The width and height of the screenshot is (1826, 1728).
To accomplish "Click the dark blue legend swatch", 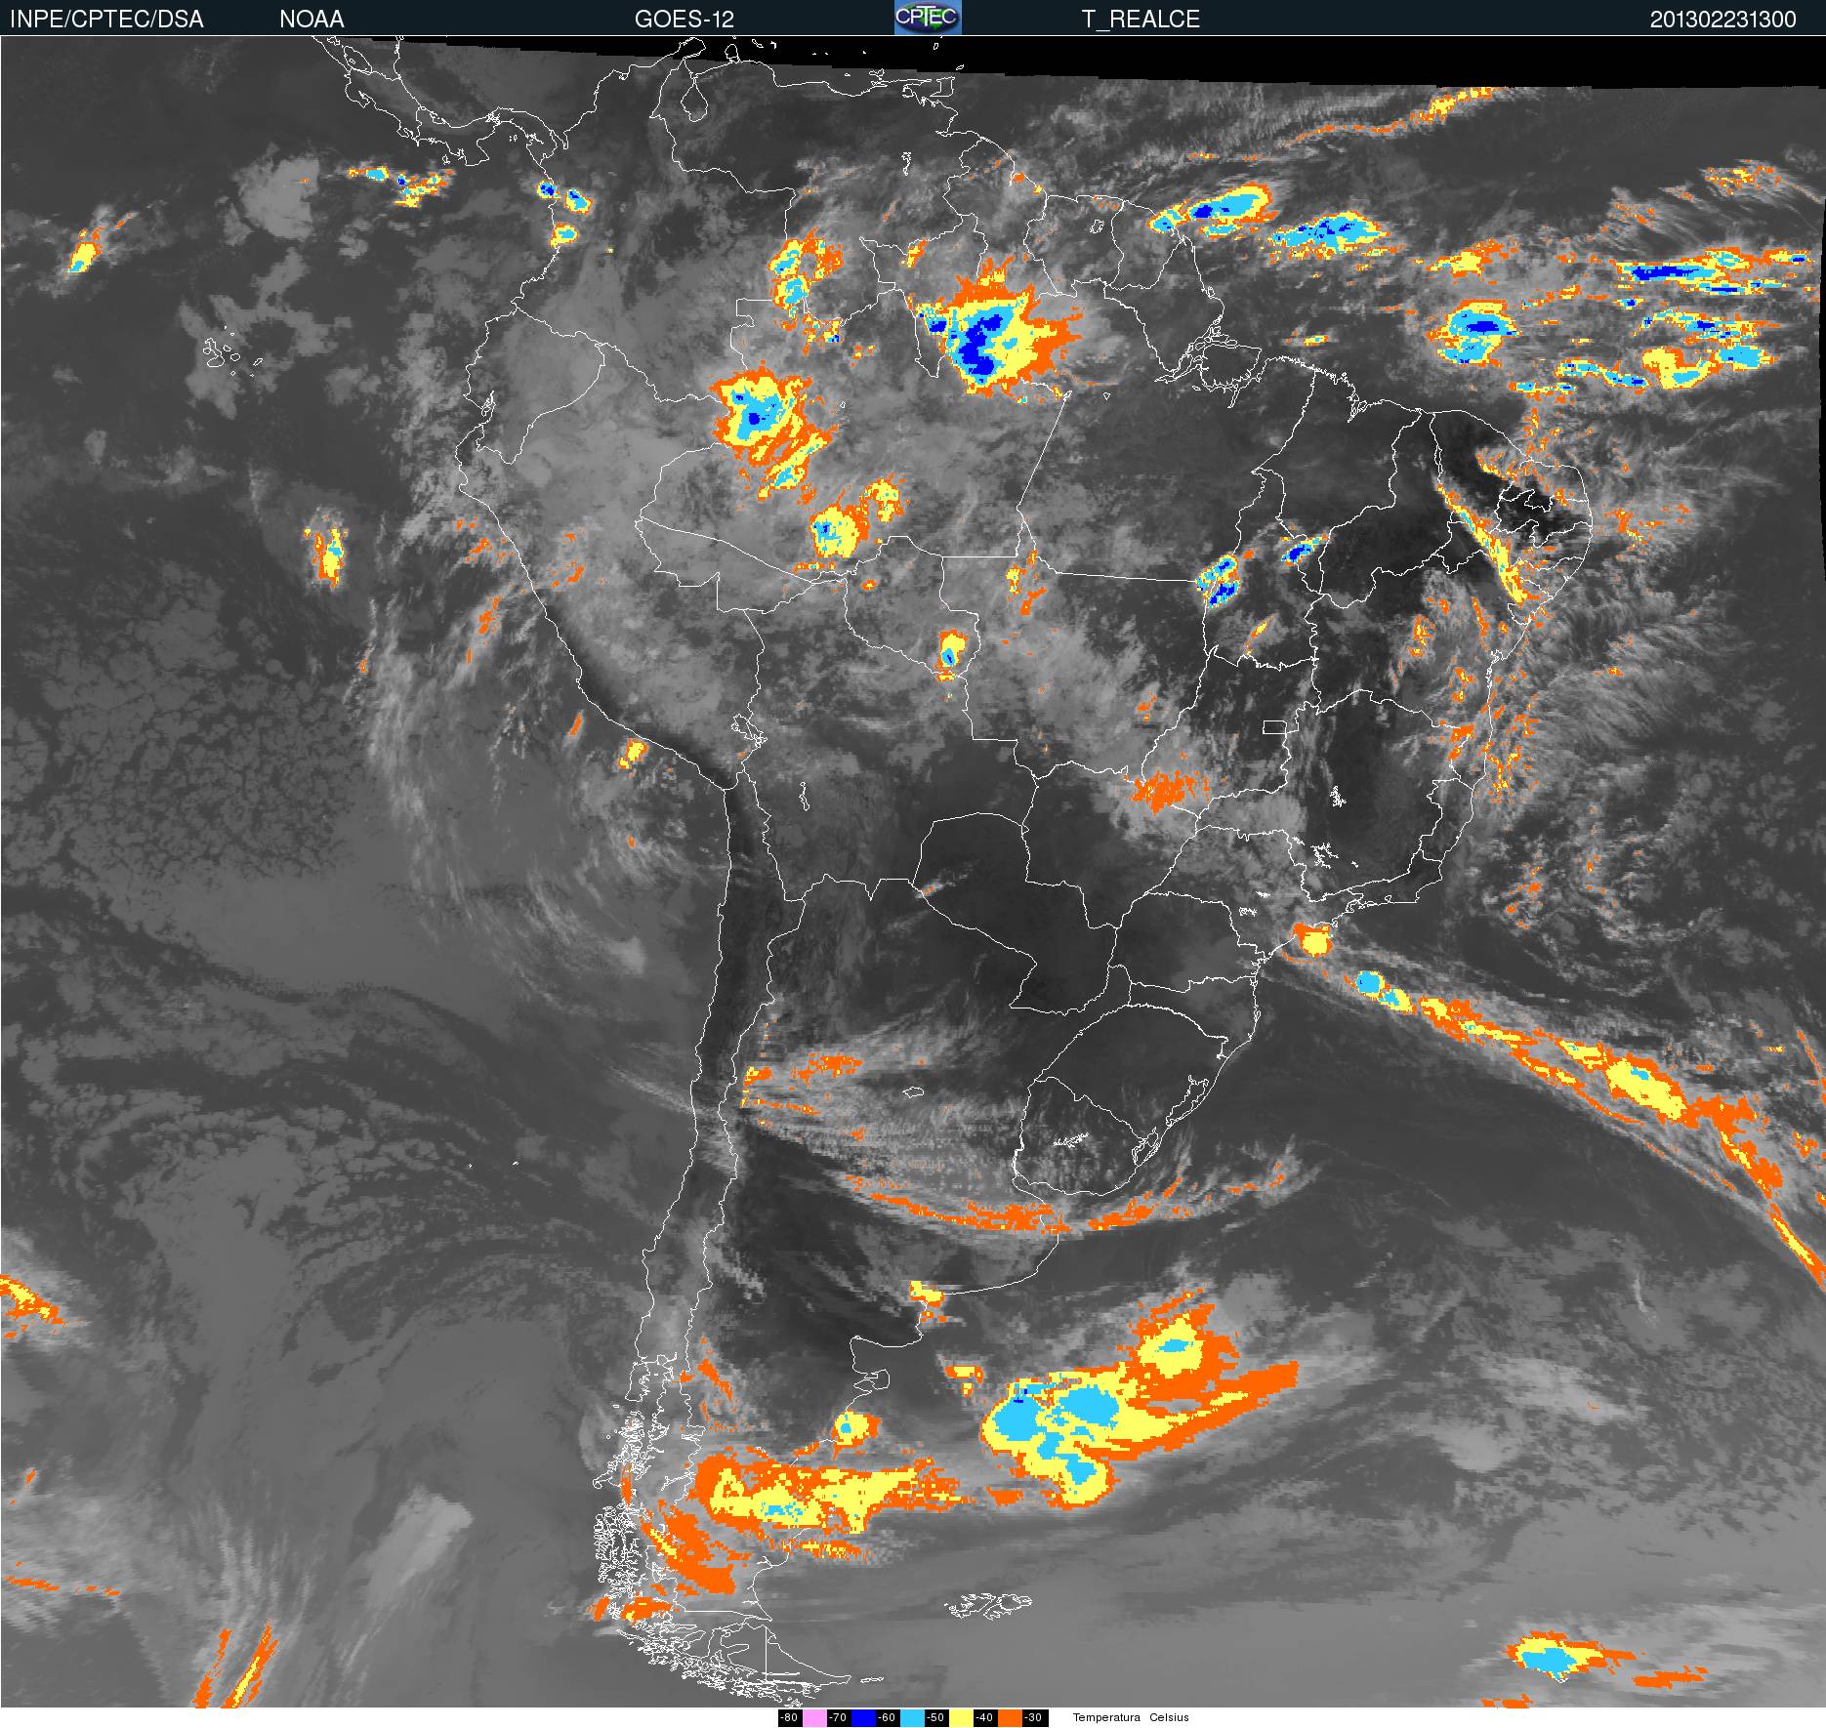I will pos(863,1717).
